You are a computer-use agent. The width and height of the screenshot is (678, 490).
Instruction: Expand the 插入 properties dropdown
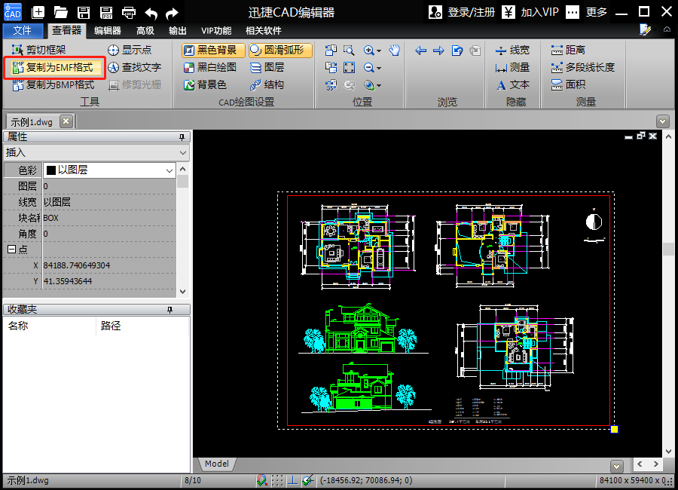point(183,153)
